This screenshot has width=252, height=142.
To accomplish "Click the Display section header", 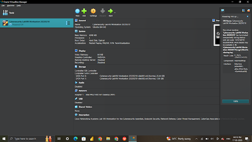I will click(82, 51).
